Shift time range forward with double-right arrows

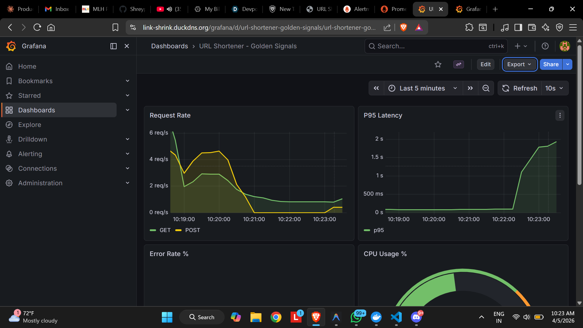point(470,88)
